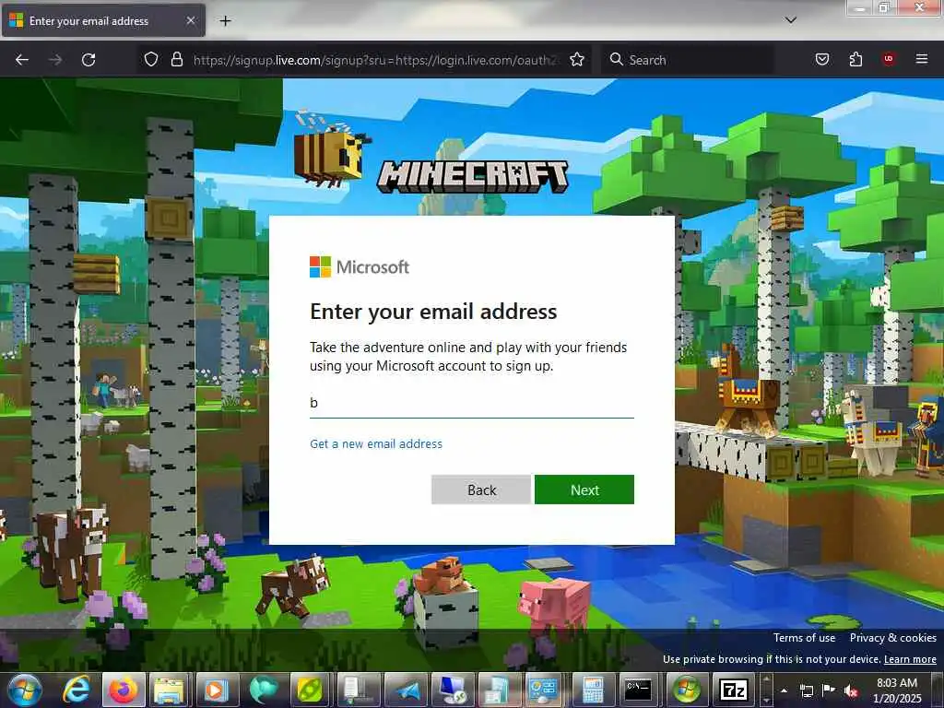This screenshot has height=708, width=944.
Task: Switch to Firefox in the taskbar
Action: (124, 690)
